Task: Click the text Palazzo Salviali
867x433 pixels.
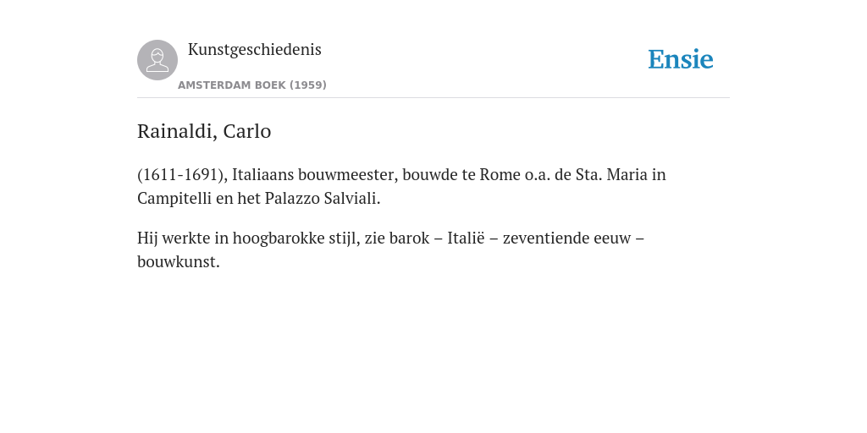Action: 323,198
